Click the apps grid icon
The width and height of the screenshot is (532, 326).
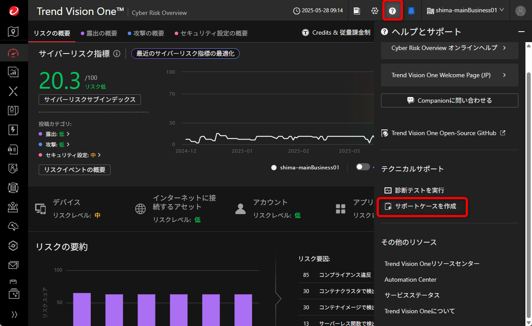(341, 209)
